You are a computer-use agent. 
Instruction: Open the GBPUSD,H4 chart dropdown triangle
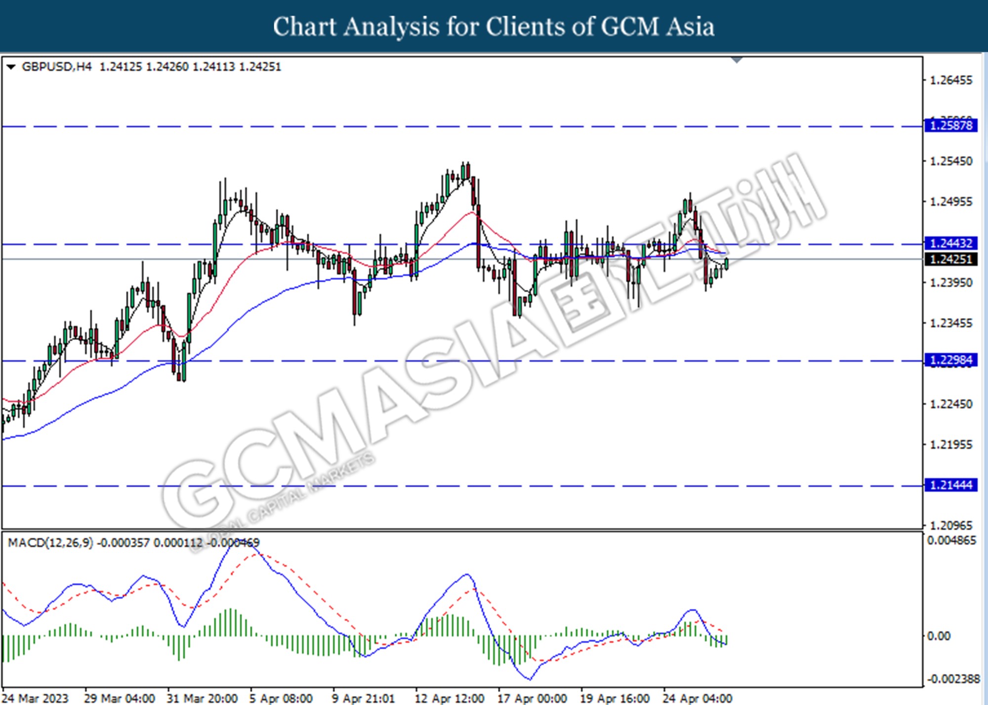pos(11,67)
